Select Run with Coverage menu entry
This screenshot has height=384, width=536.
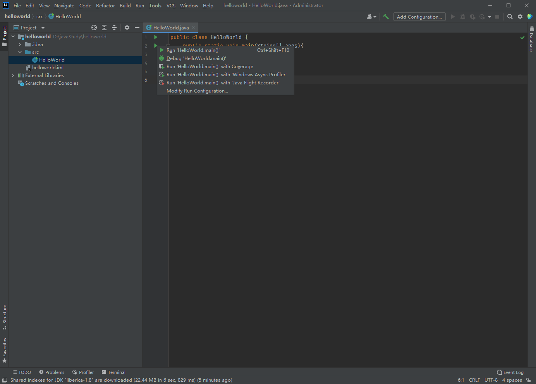(225, 67)
